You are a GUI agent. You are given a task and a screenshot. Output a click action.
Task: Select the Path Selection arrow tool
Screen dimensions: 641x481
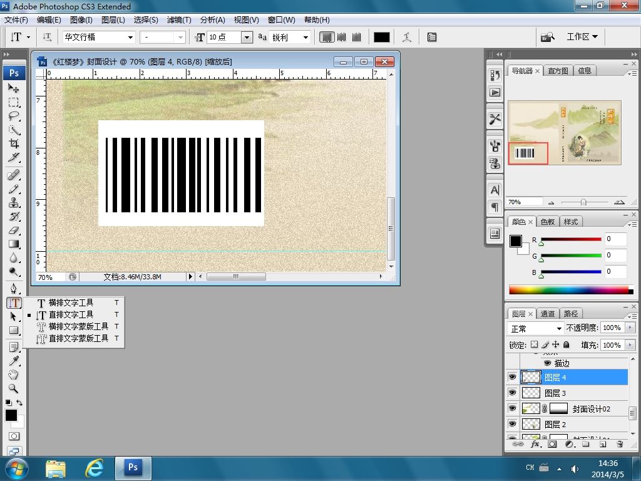pos(14,316)
